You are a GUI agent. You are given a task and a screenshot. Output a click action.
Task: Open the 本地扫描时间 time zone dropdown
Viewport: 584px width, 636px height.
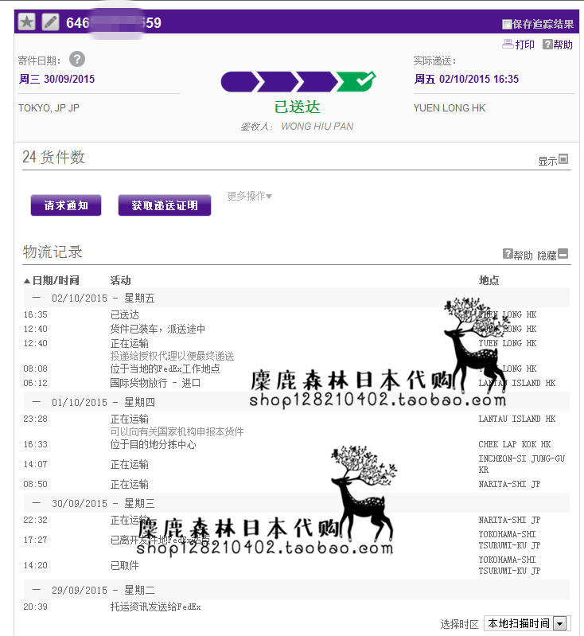coord(560,623)
